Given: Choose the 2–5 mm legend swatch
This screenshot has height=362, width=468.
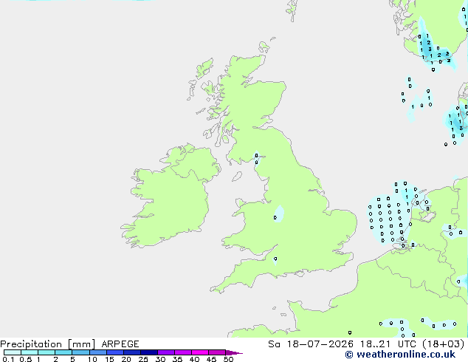Looking at the screenshot, I should [63, 352].
